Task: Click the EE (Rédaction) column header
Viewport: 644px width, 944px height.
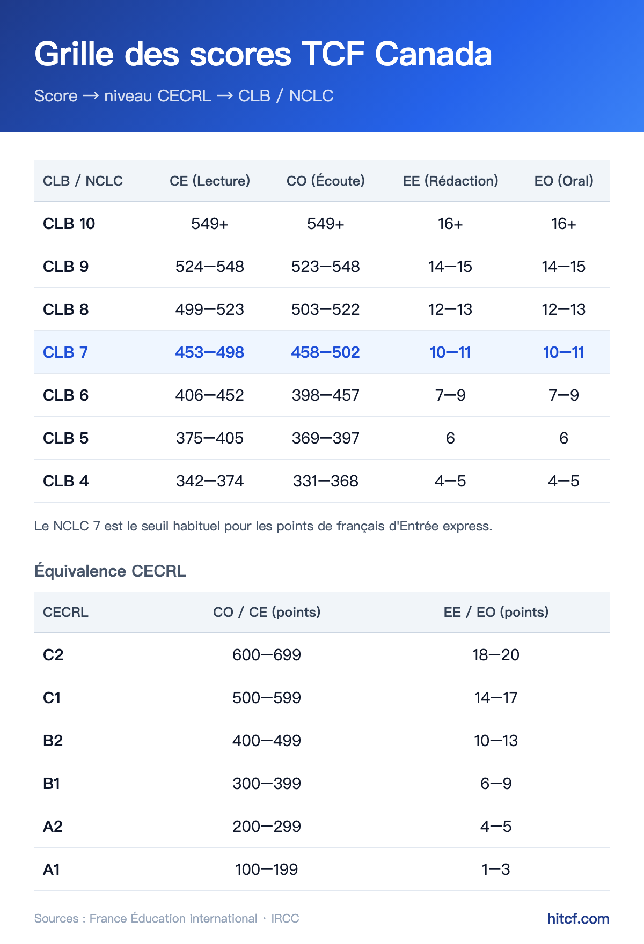Action: point(450,181)
